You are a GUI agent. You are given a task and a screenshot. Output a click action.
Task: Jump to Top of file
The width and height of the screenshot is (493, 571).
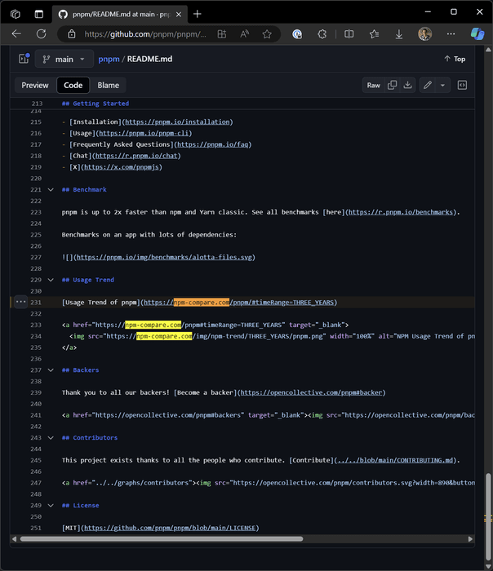click(455, 59)
